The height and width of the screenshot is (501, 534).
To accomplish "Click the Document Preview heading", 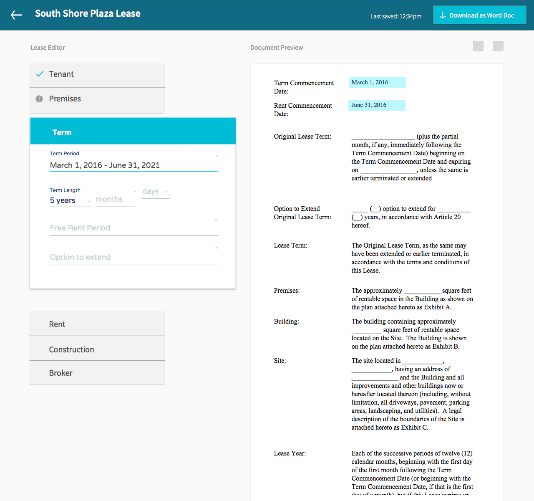I will tap(277, 48).
